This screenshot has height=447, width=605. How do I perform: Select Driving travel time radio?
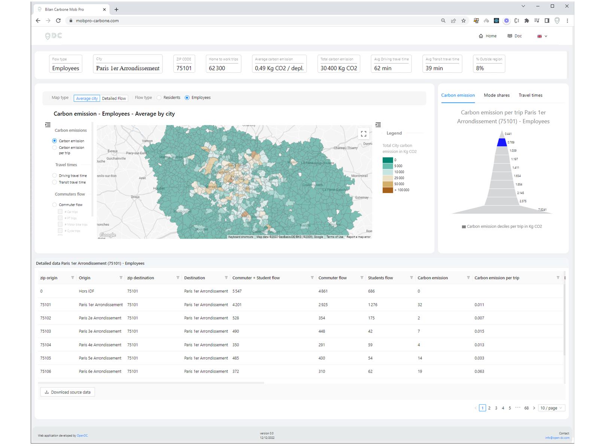55,175
